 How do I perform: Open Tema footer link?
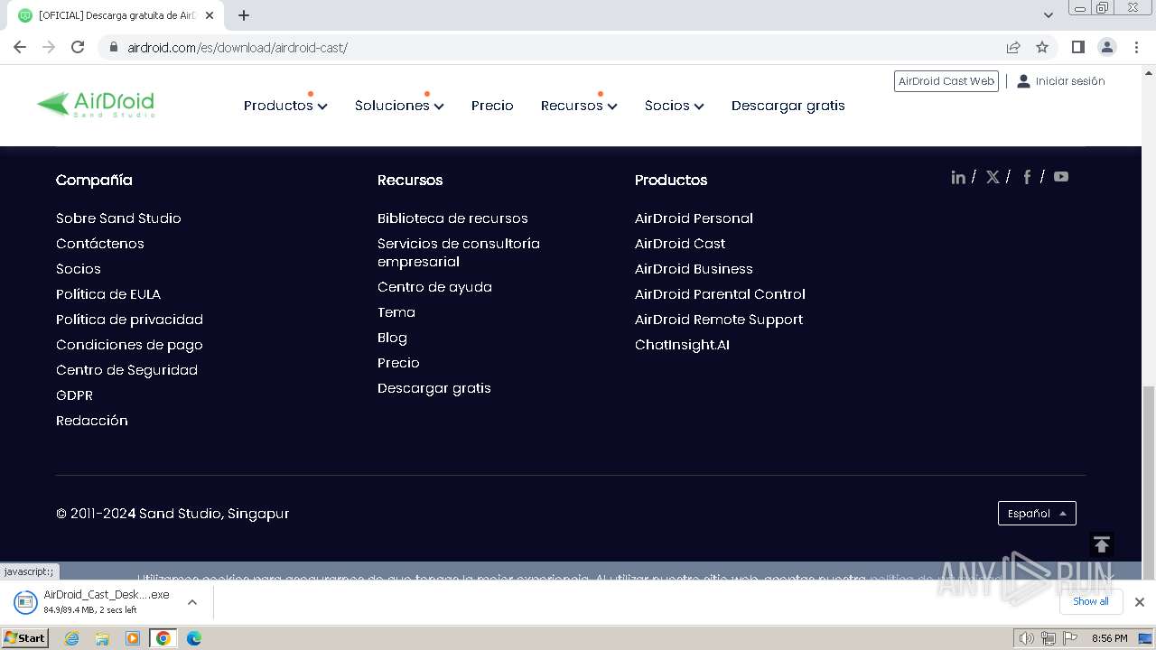point(396,312)
